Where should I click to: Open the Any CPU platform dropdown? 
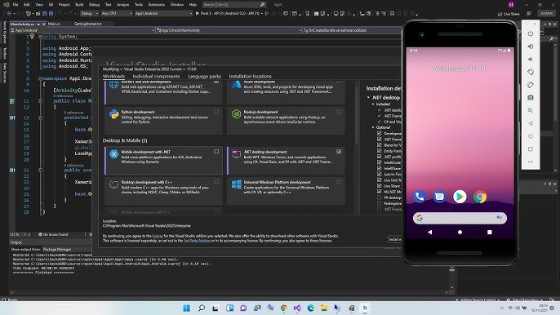[117, 13]
